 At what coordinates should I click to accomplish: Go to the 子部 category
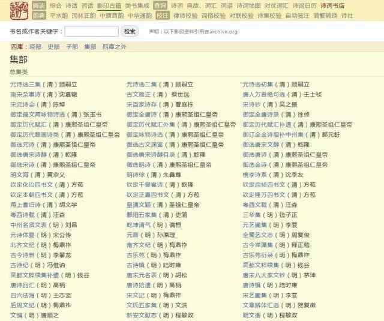point(72,46)
